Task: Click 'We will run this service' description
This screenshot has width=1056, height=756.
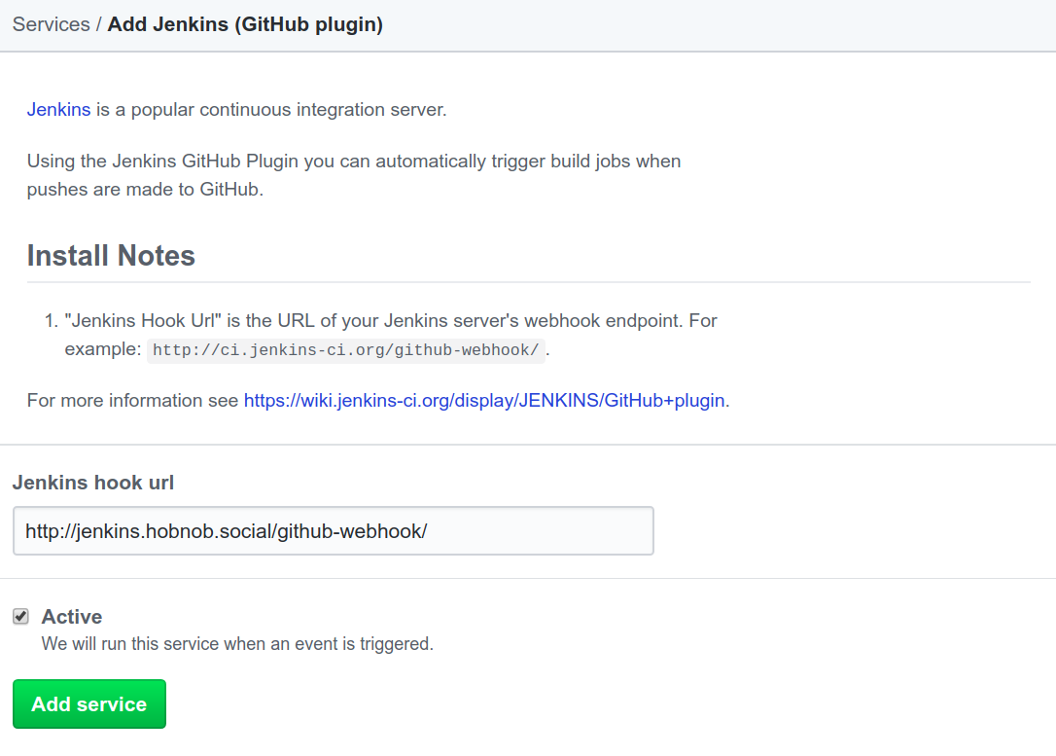Action: (237, 643)
